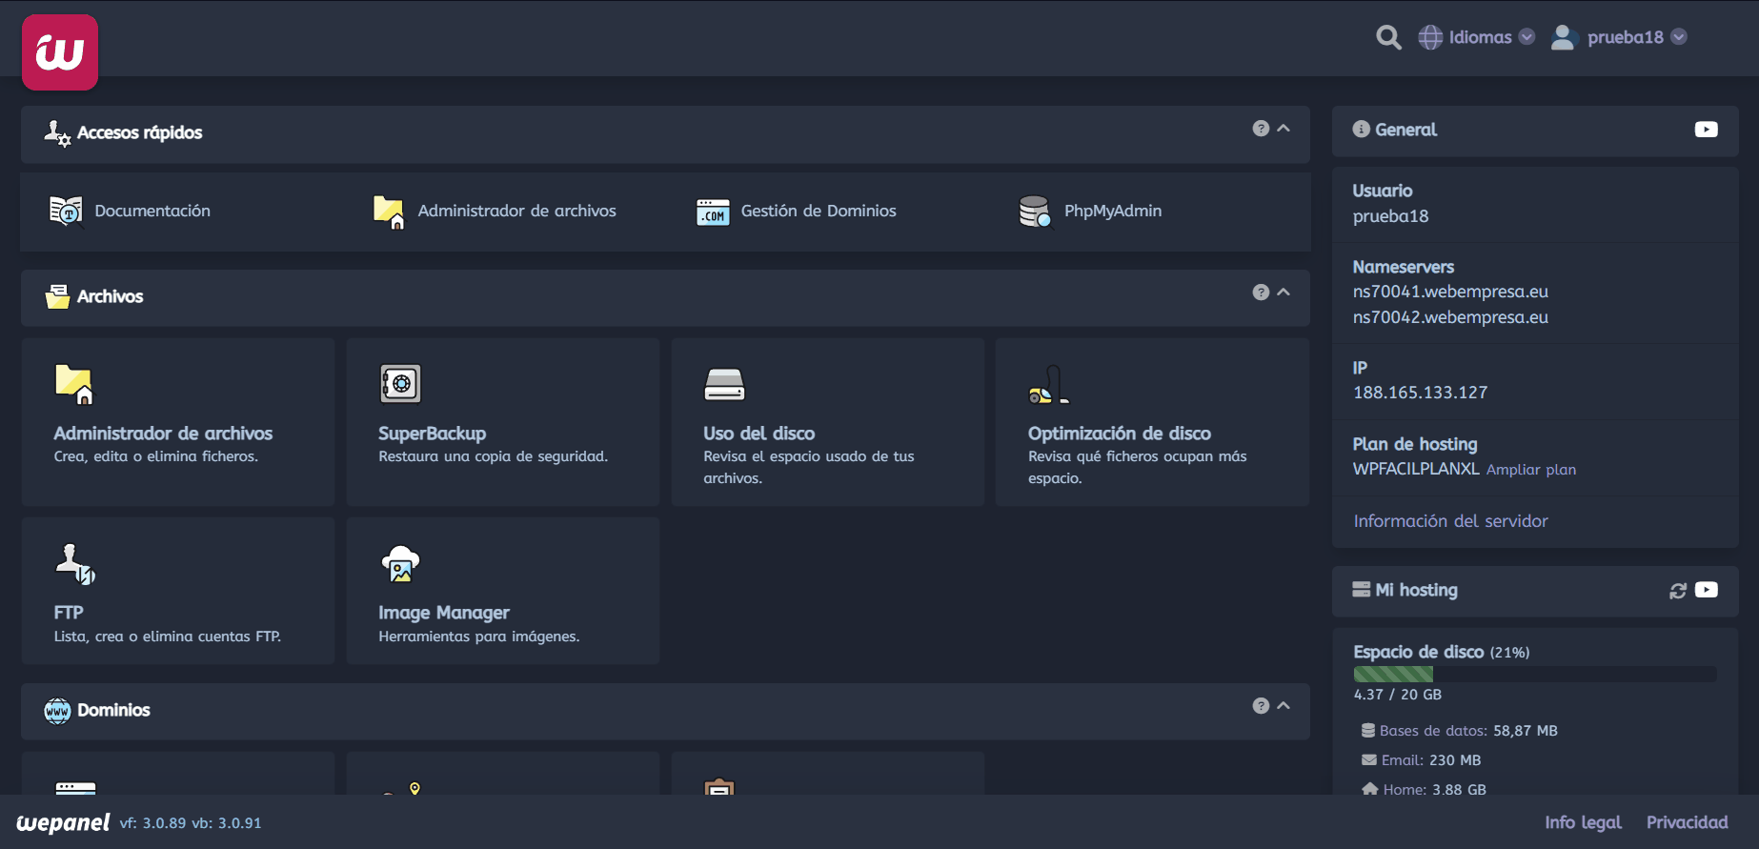Open the Idiomas language dropdown

coord(1477,37)
